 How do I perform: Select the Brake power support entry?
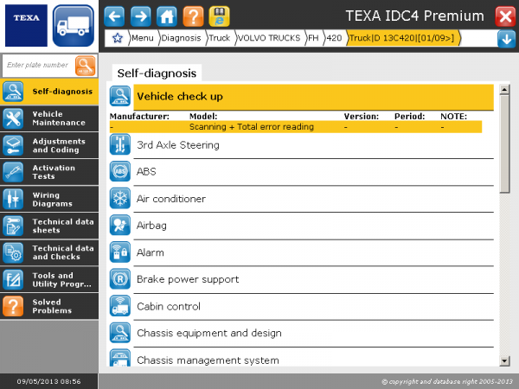313,280
